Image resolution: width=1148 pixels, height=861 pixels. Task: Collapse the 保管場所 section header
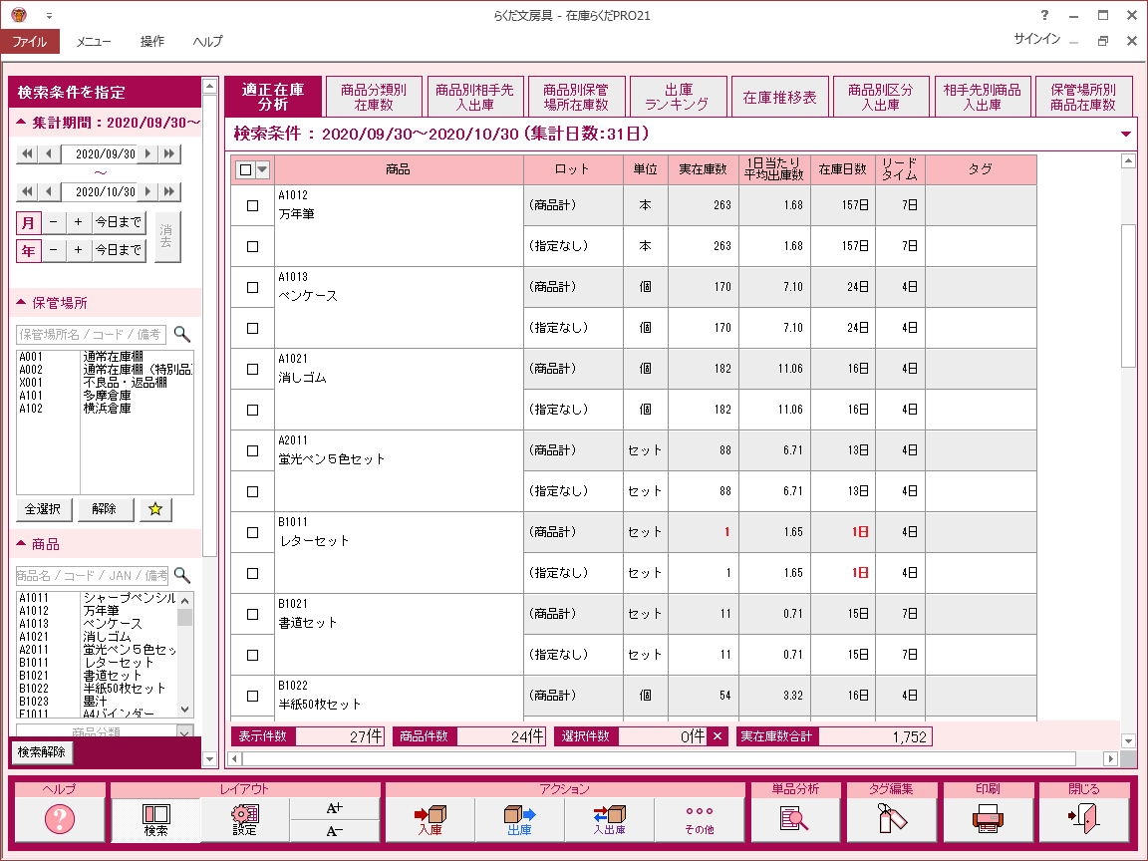(22, 303)
